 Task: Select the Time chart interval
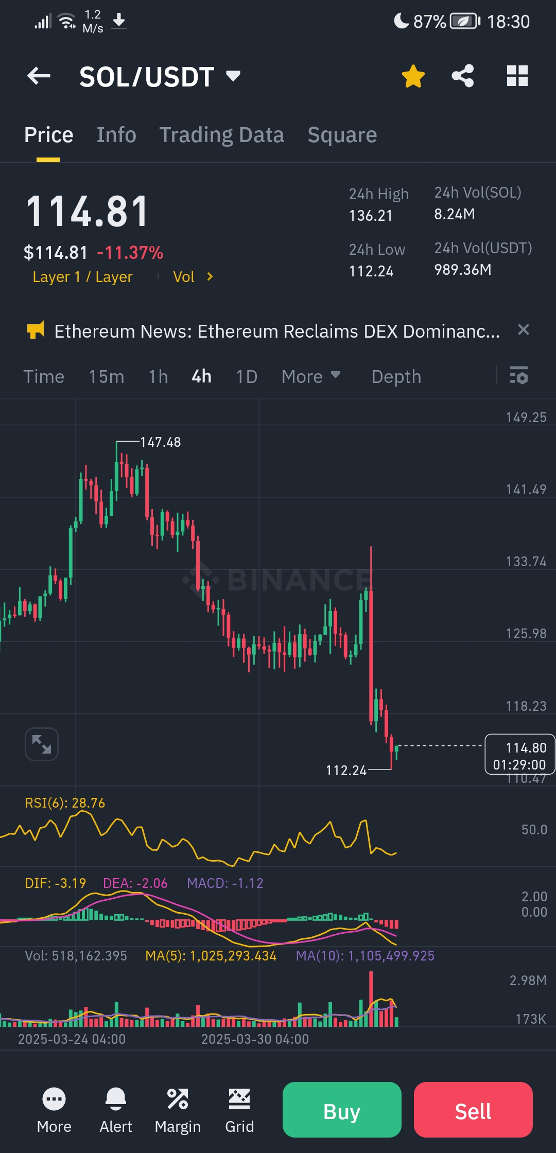pos(44,377)
